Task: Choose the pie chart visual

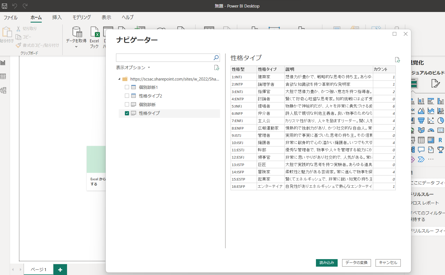Action: click(440, 121)
